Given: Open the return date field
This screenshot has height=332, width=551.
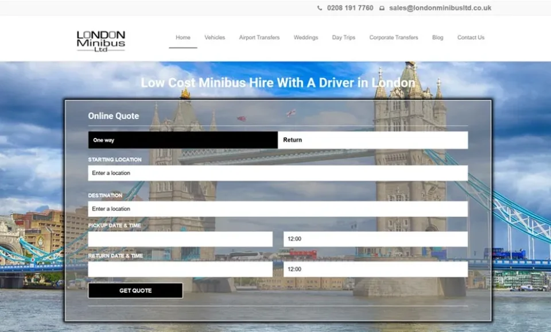Looking at the screenshot, I should click(180, 269).
